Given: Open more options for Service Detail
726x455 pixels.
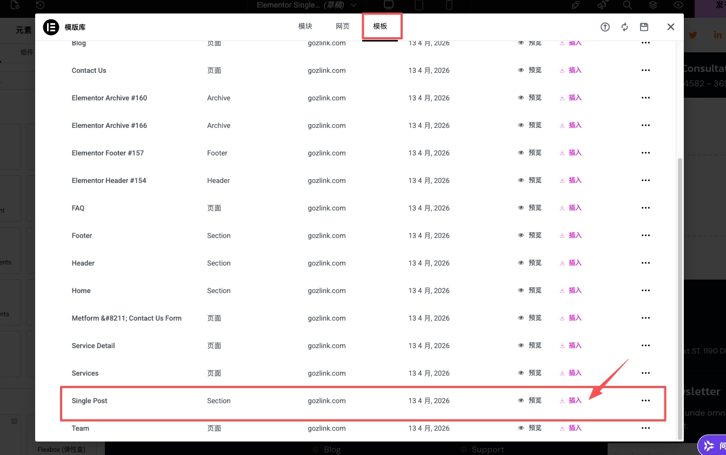Looking at the screenshot, I should 645,345.
